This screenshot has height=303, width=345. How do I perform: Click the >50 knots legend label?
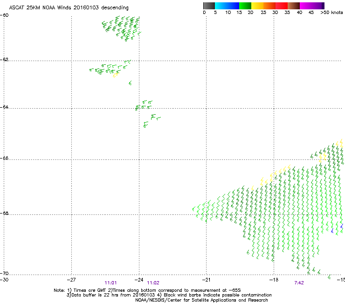[x=331, y=12]
